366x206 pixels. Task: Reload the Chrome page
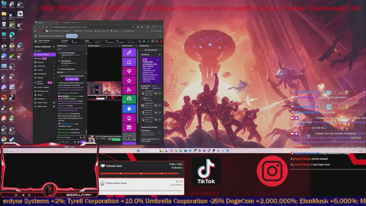(43, 27)
